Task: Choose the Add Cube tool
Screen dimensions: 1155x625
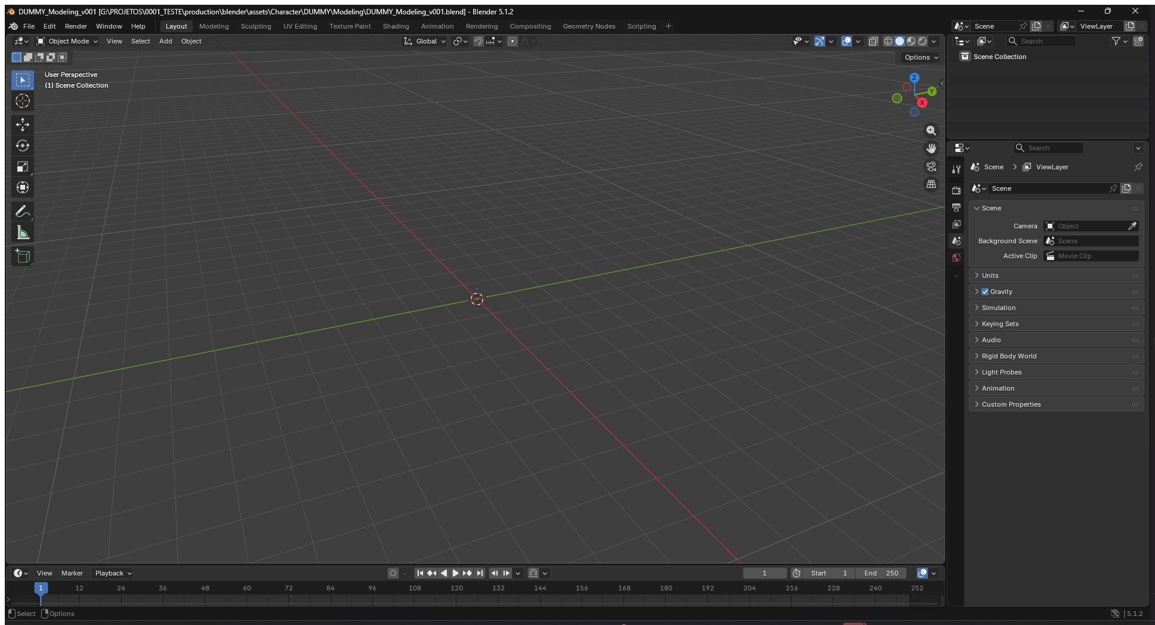Action: point(23,256)
